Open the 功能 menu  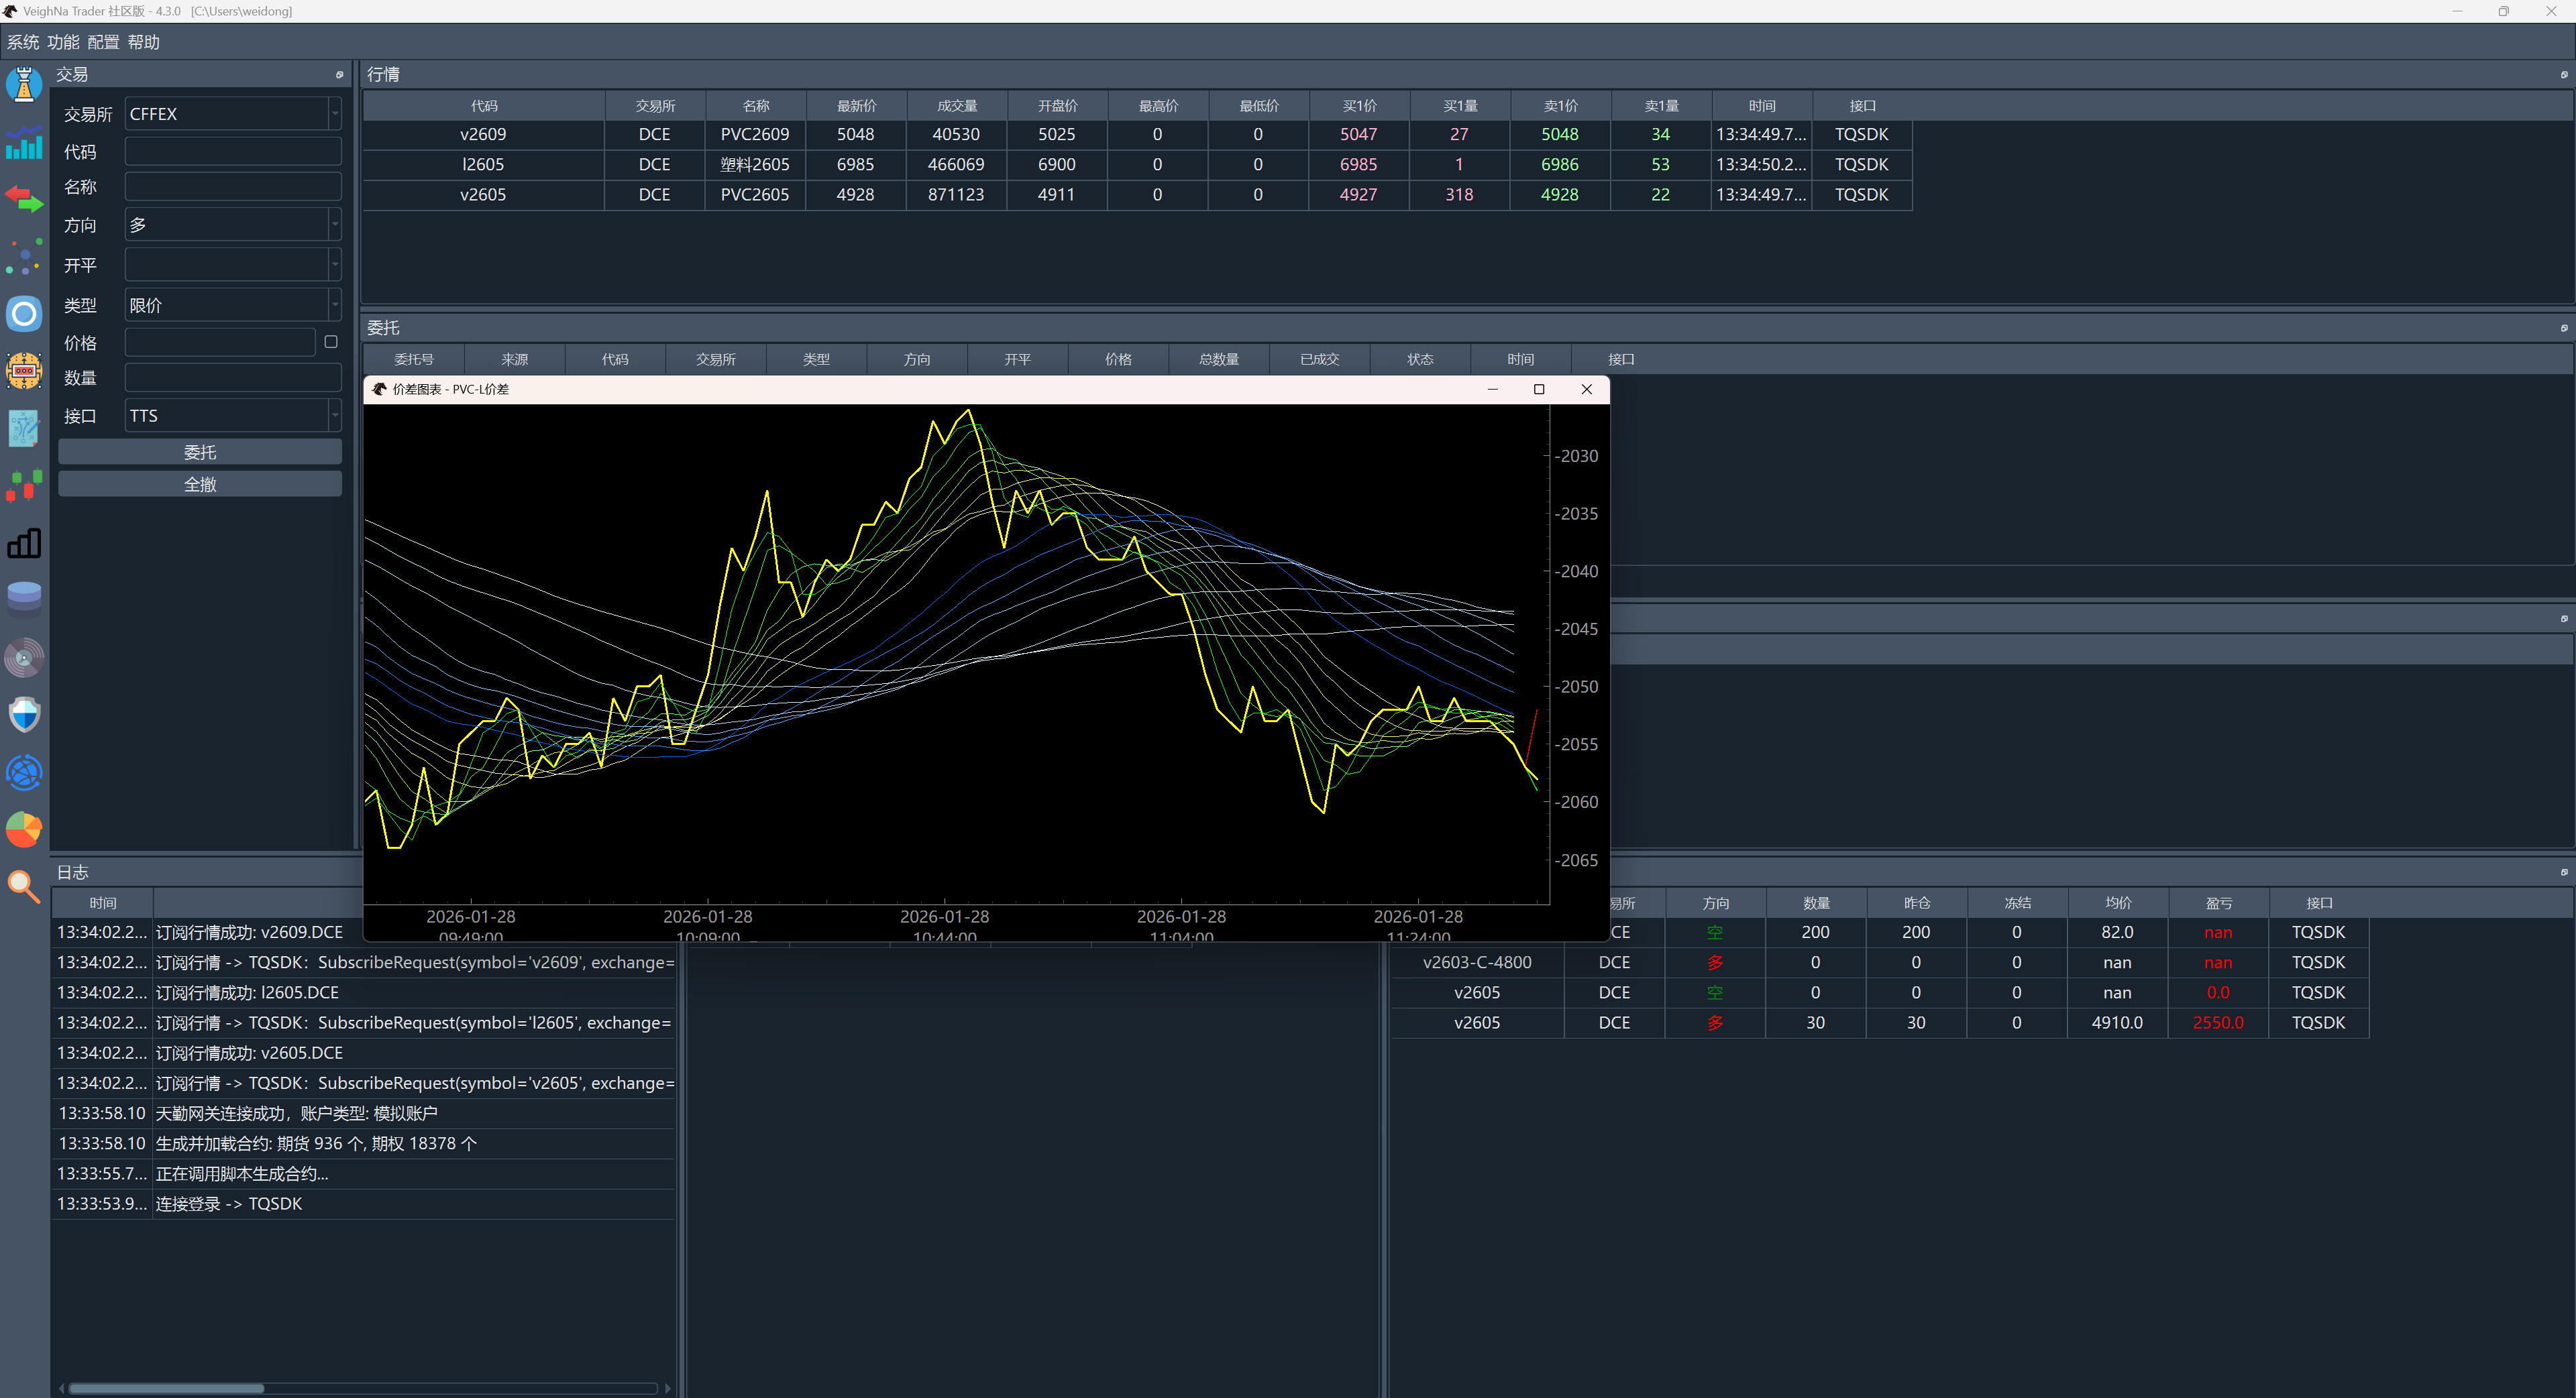click(x=62, y=42)
